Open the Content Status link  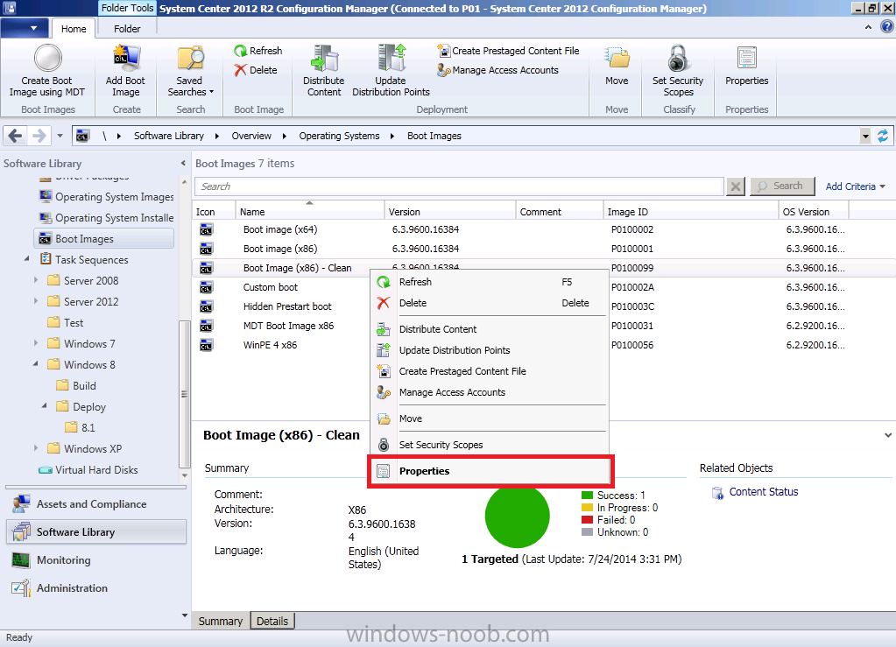(x=764, y=492)
